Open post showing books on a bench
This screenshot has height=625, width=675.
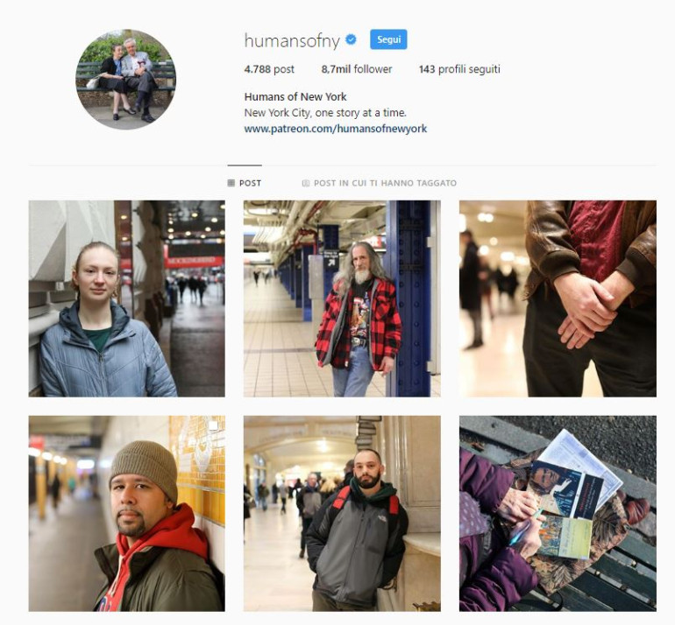click(x=558, y=513)
